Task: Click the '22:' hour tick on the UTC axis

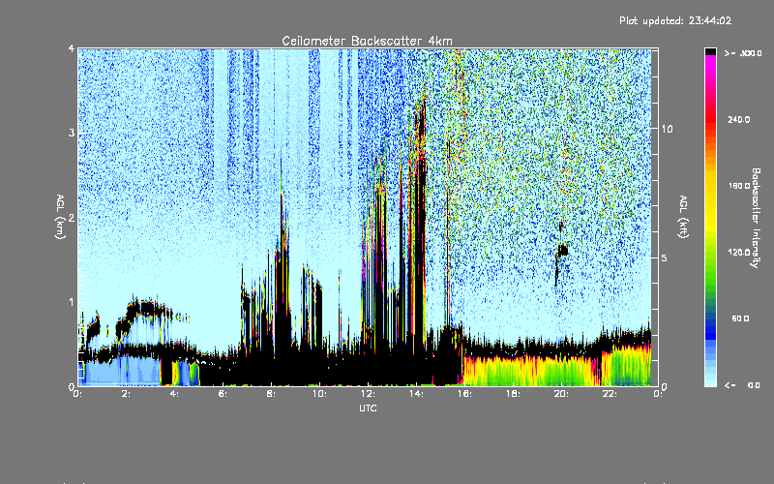Action: click(x=610, y=394)
